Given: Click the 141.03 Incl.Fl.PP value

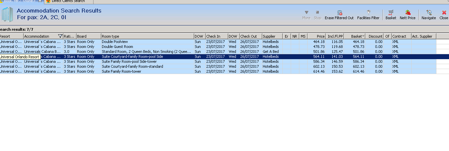Looking at the screenshot, I should (x=337, y=57).
